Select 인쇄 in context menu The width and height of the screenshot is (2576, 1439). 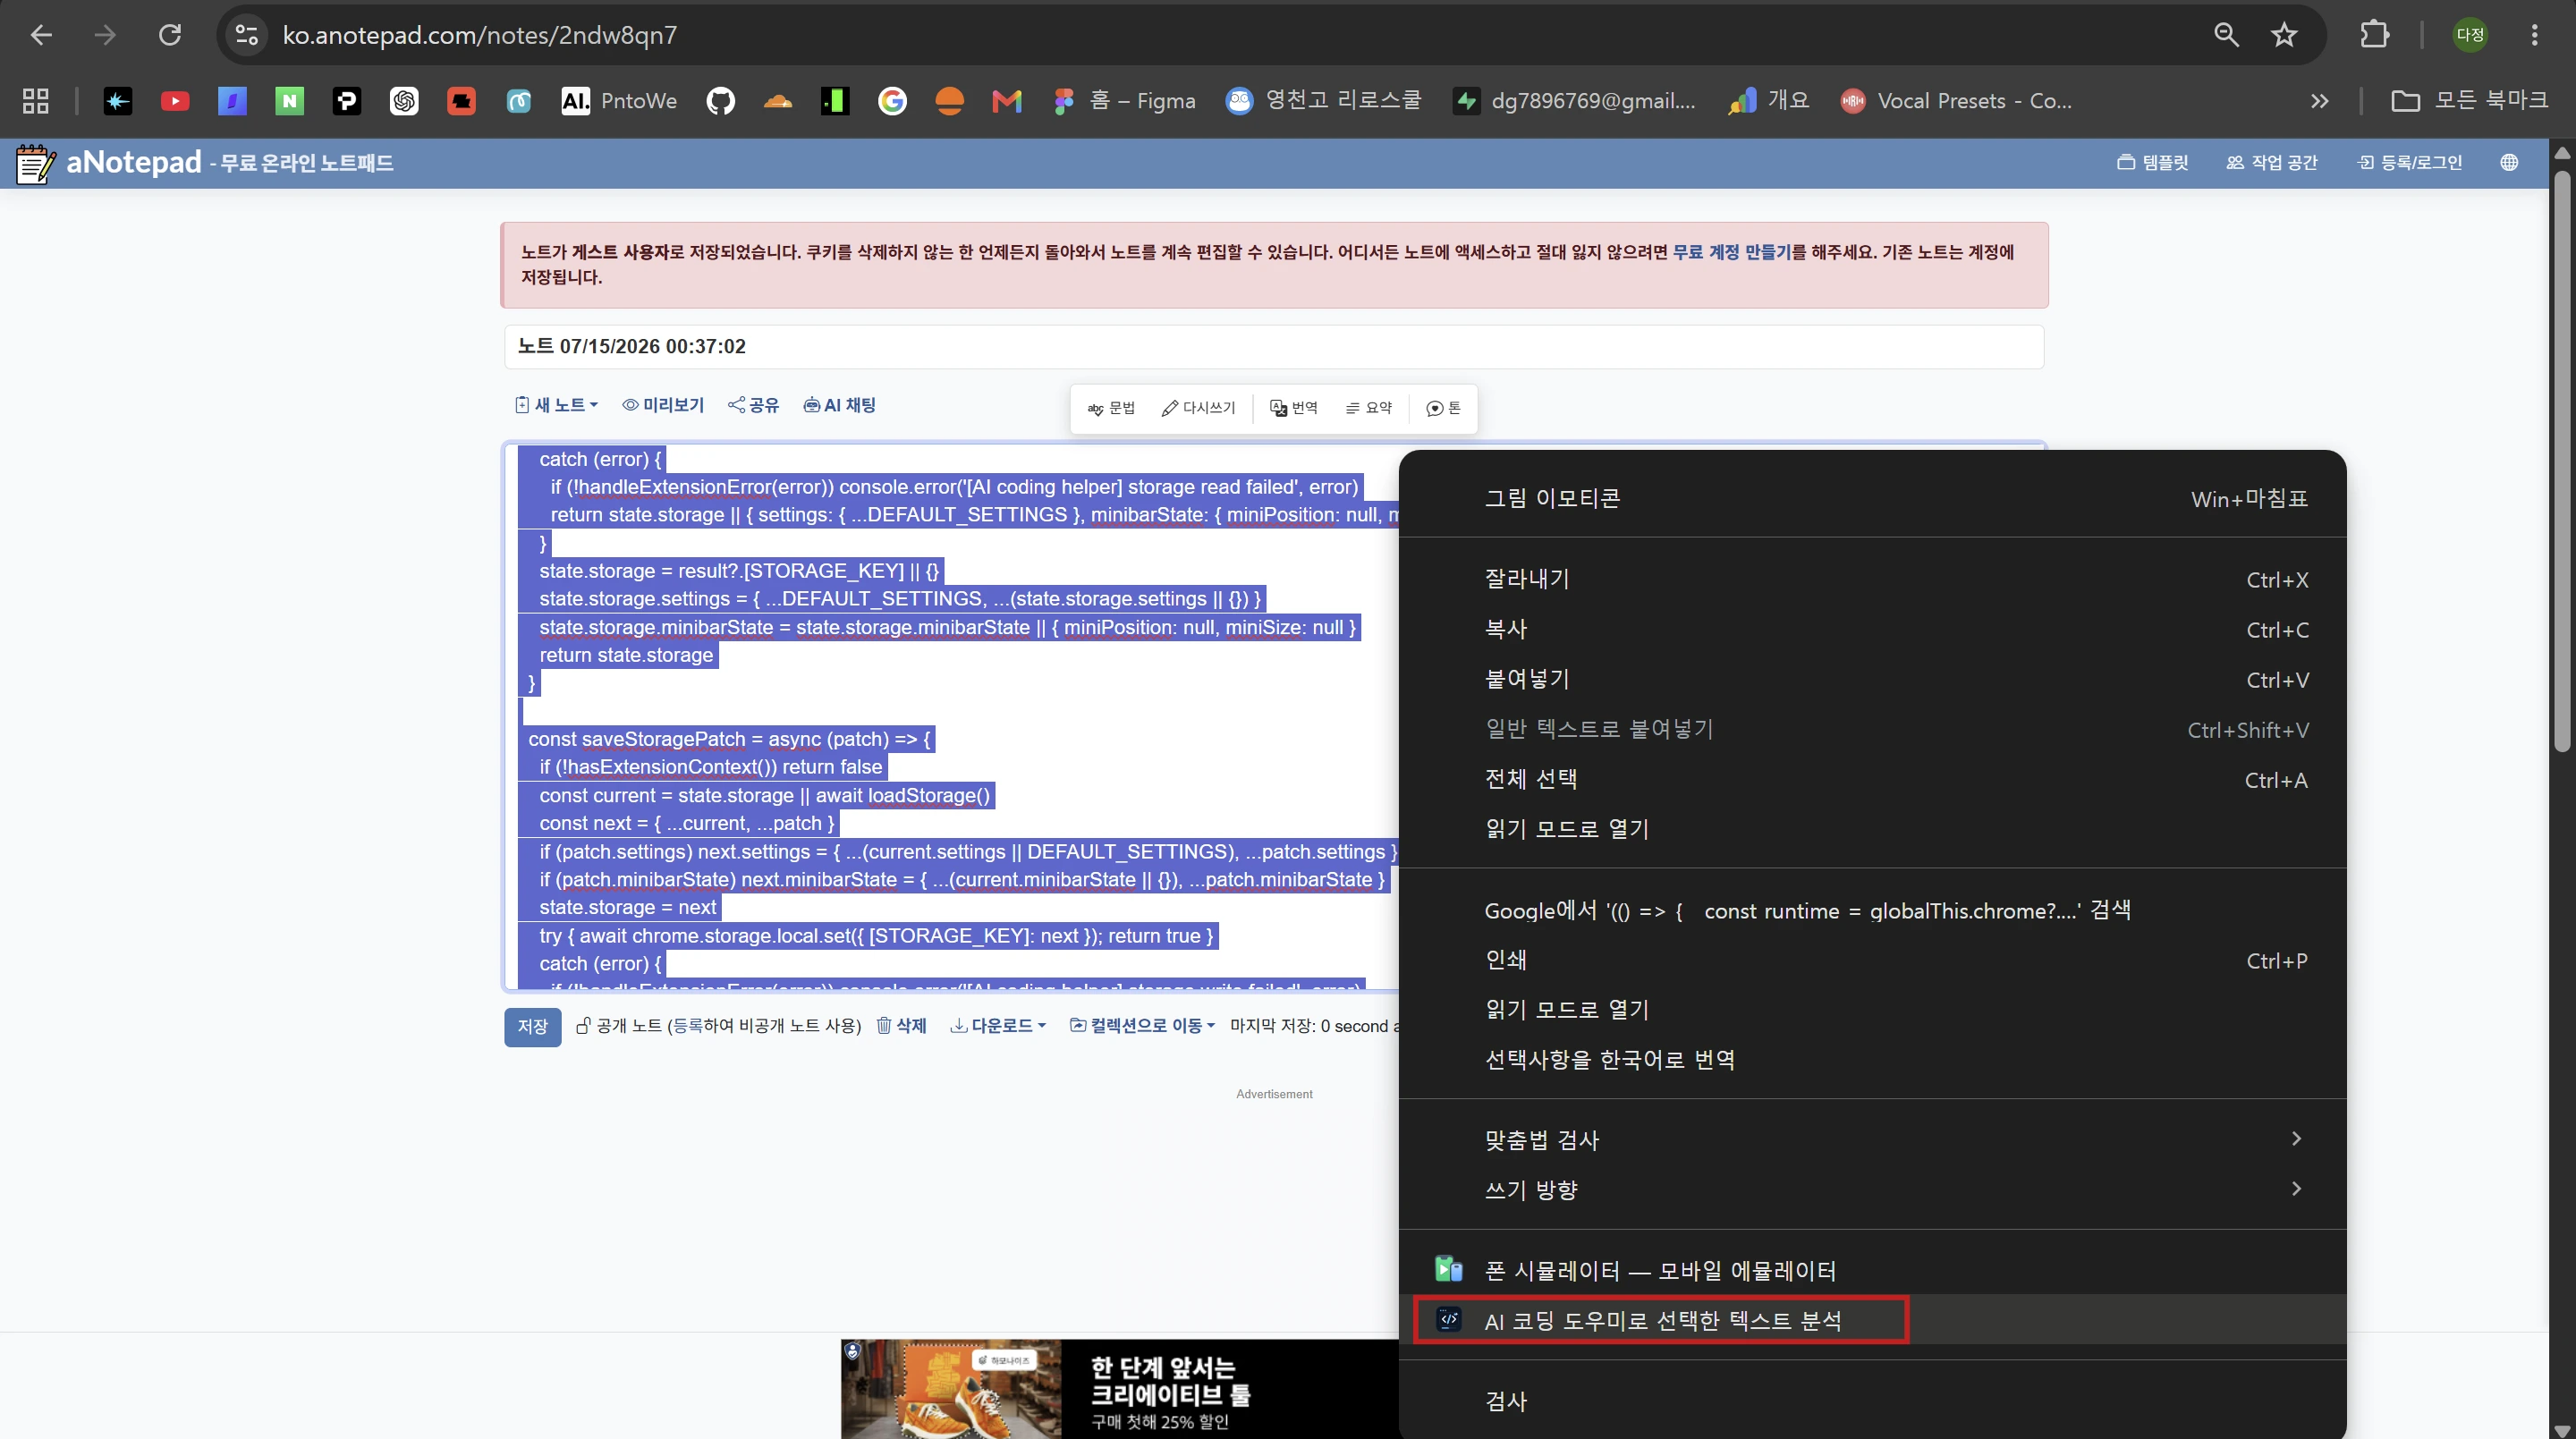pyautogui.click(x=1872, y=960)
